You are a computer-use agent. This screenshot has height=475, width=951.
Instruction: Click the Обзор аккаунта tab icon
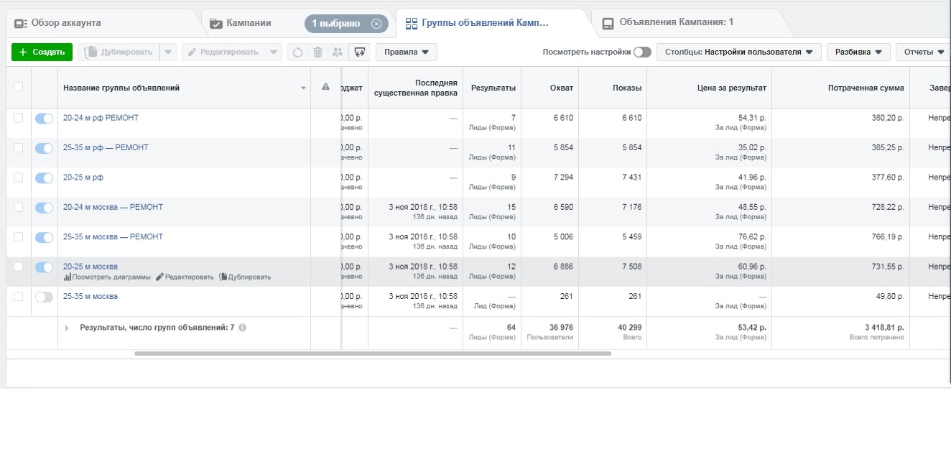coord(21,23)
